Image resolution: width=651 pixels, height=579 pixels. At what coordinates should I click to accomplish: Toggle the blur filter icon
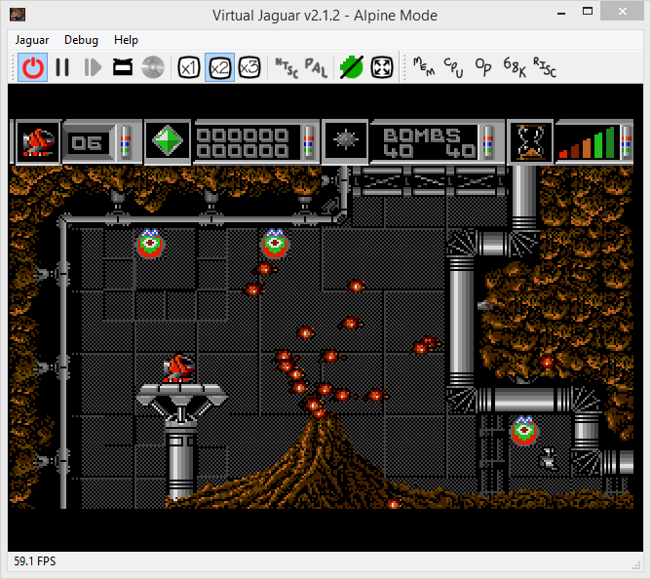pyautogui.click(x=351, y=67)
